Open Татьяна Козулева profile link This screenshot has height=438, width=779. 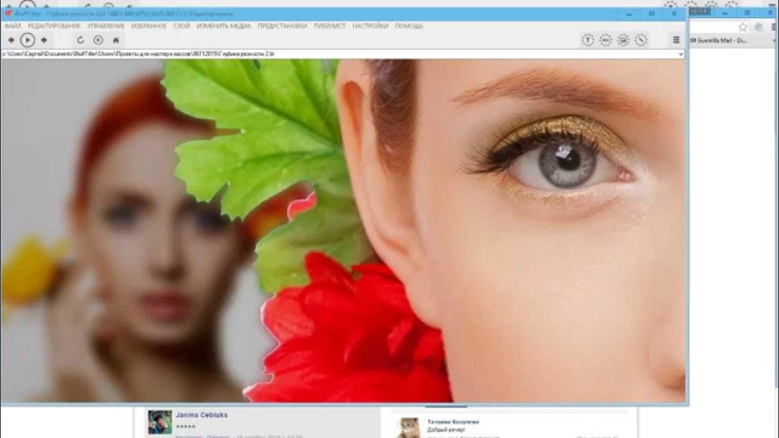click(453, 422)
